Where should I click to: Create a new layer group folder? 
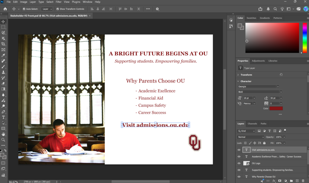(291, 181)
